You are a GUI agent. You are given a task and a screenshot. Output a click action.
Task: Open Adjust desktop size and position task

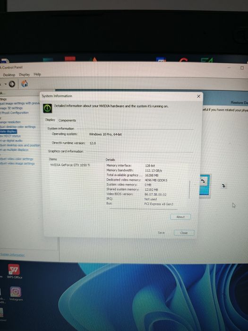20,146
